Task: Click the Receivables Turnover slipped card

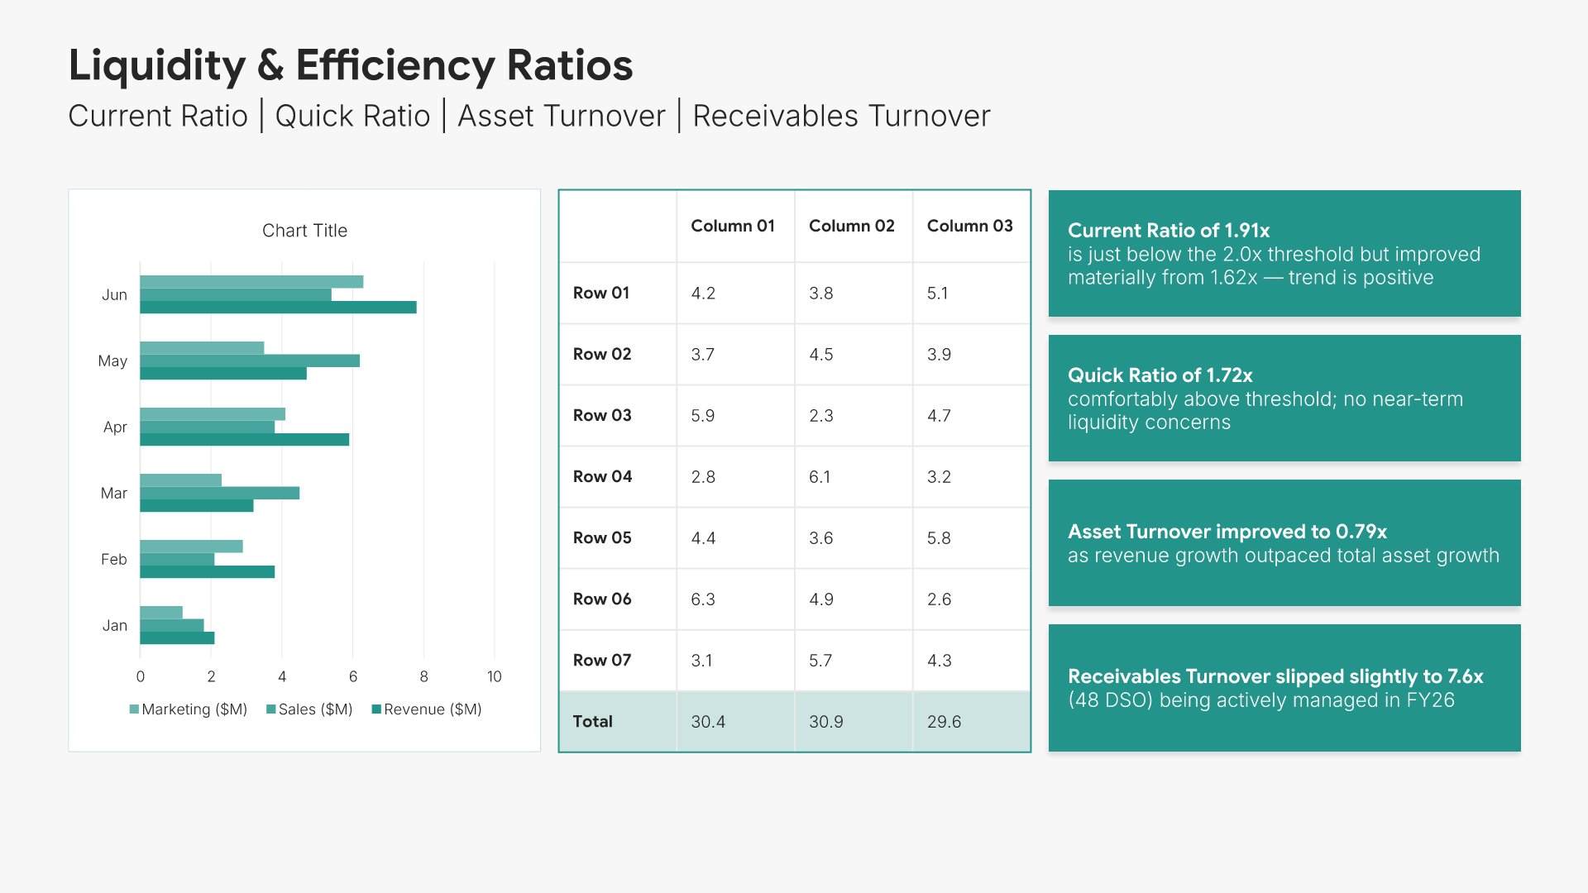Action: [x=1284, y=687]
